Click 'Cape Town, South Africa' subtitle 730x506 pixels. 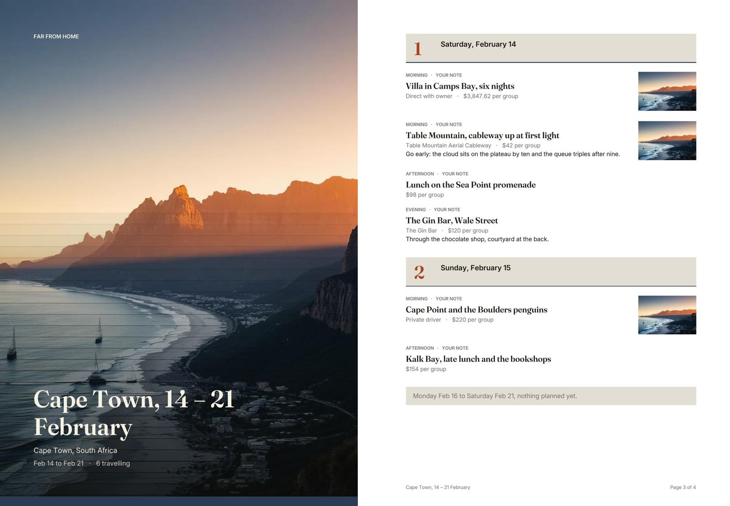point(75,450)
